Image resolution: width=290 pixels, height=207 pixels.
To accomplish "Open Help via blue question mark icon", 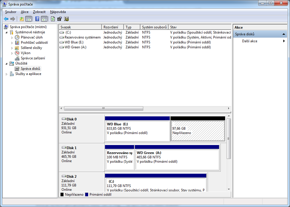I will click(37, 19).
